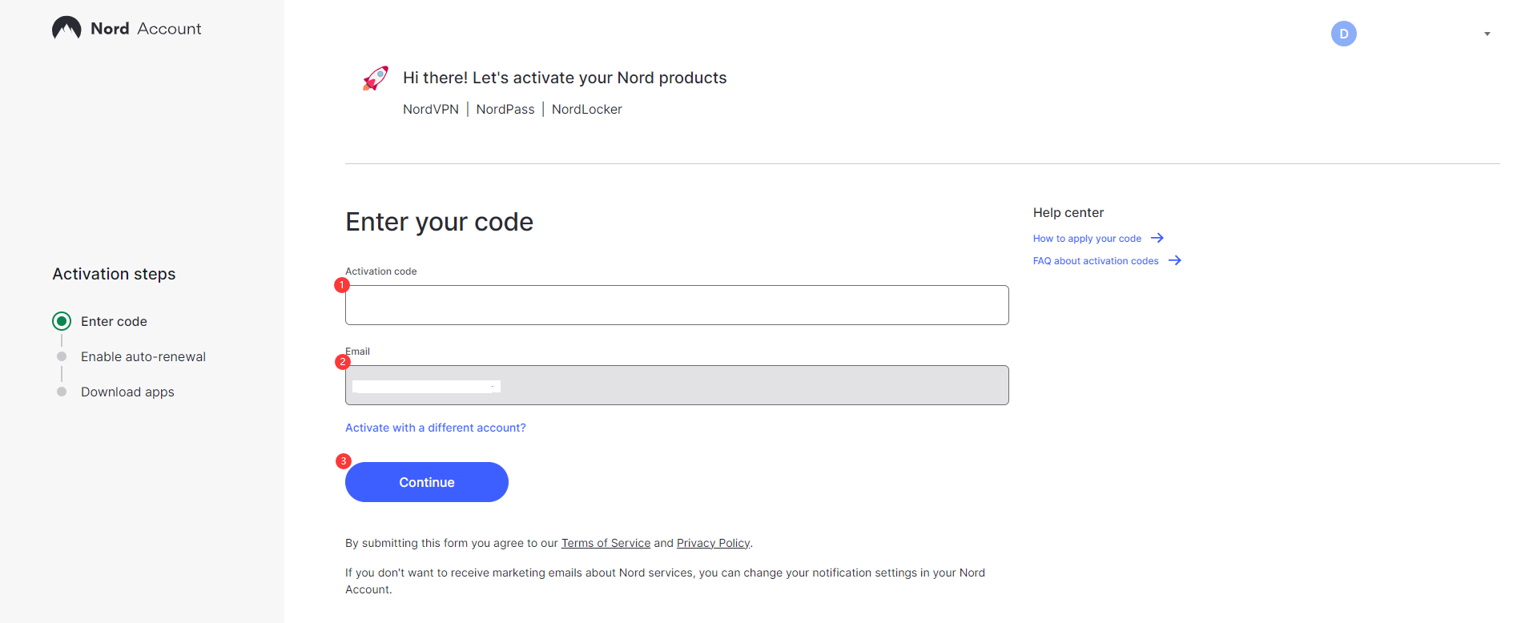Expand the account dropdown arrow at top right
This screenshot has height=623, width=1521.
tap(1487, 34)
